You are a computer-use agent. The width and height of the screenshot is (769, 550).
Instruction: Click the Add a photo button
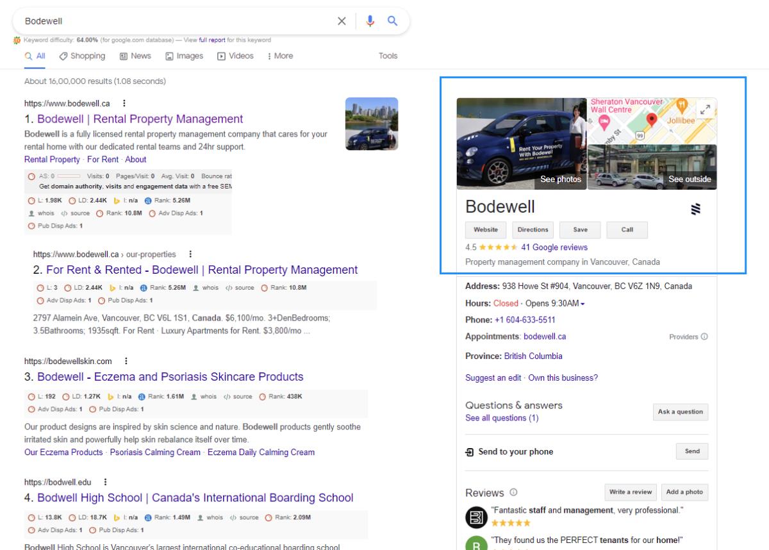pyautogui.click(x=684, y=492)
